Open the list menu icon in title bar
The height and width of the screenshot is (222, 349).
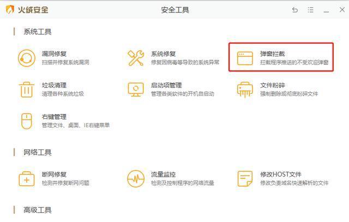click(x=310, y=10)
